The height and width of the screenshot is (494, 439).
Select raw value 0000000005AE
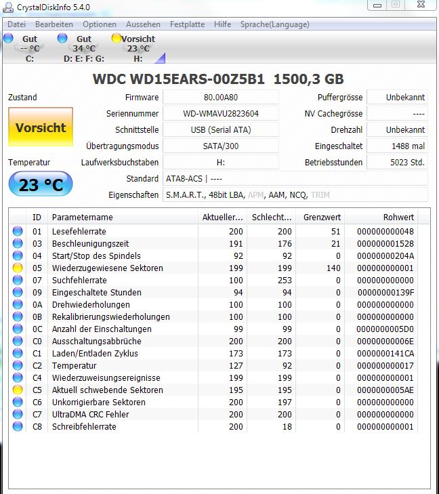[385, 390]
